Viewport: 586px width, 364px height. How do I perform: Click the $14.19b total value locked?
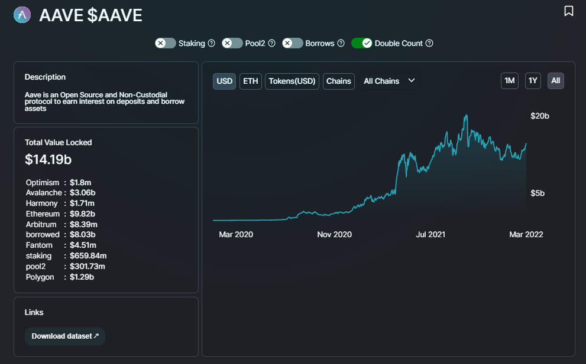click(x=48, y=159)
